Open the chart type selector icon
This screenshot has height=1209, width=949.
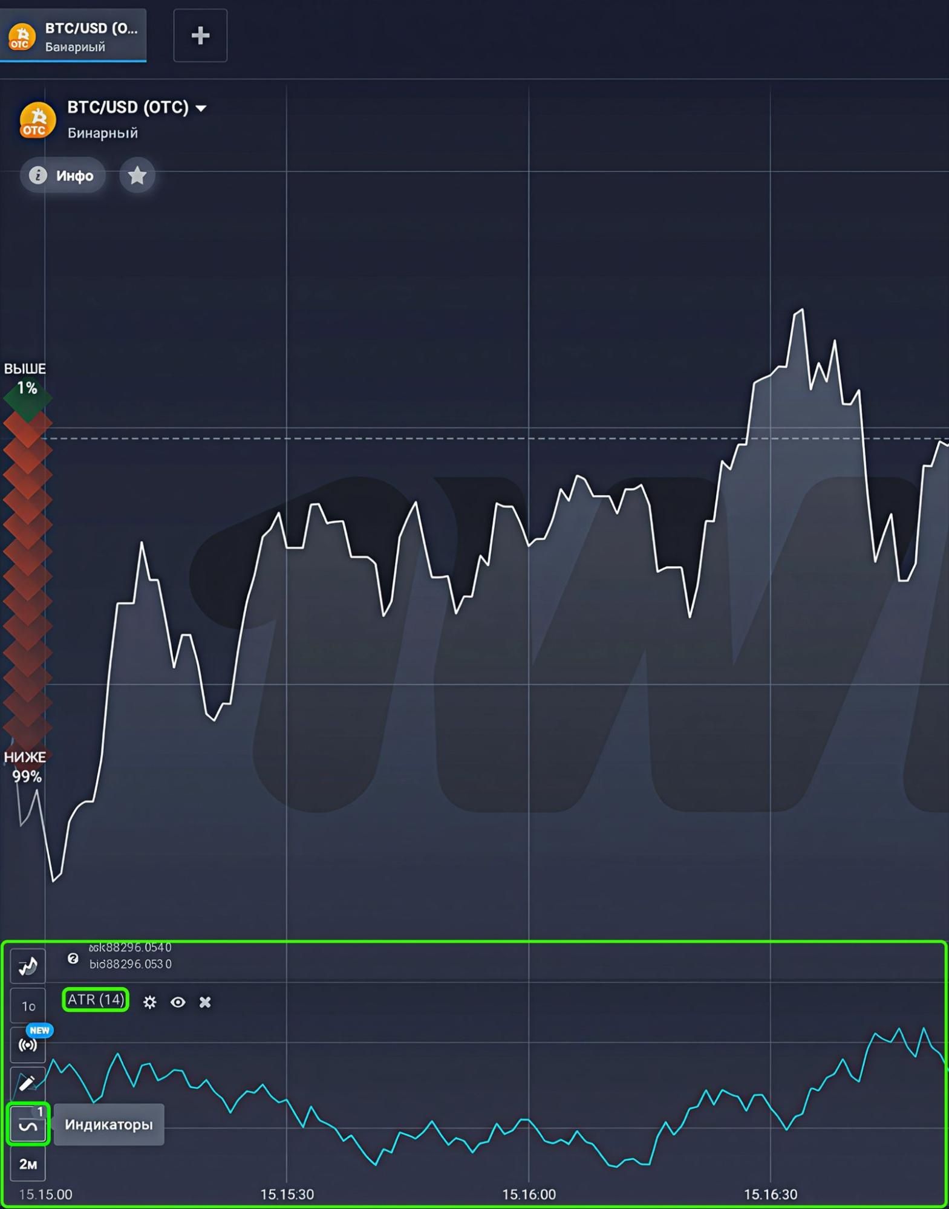[x=28, y=966]
